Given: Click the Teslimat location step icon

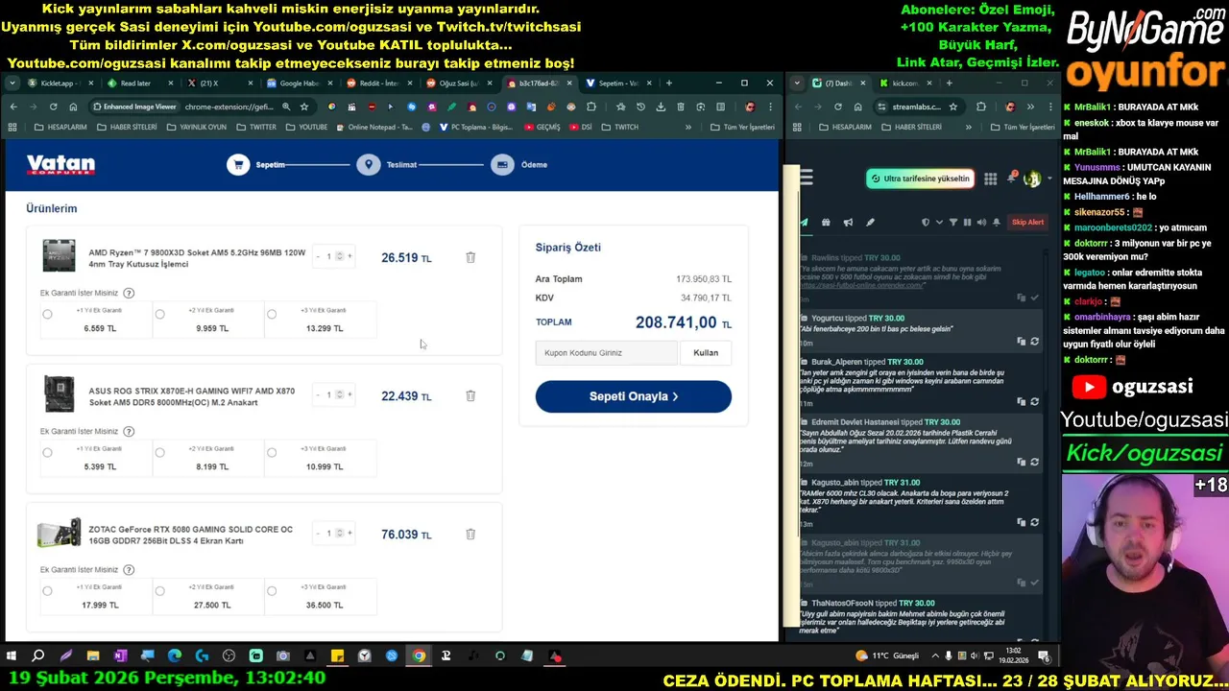Looking at the screenshot, I should tap(369, 165).
